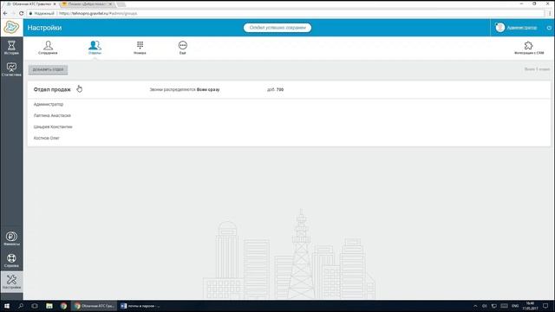Switch to the first Облачная АТС browser tab
Image resolution: width=555 pixels, height=312 pixels.
[x=31, y=3]
